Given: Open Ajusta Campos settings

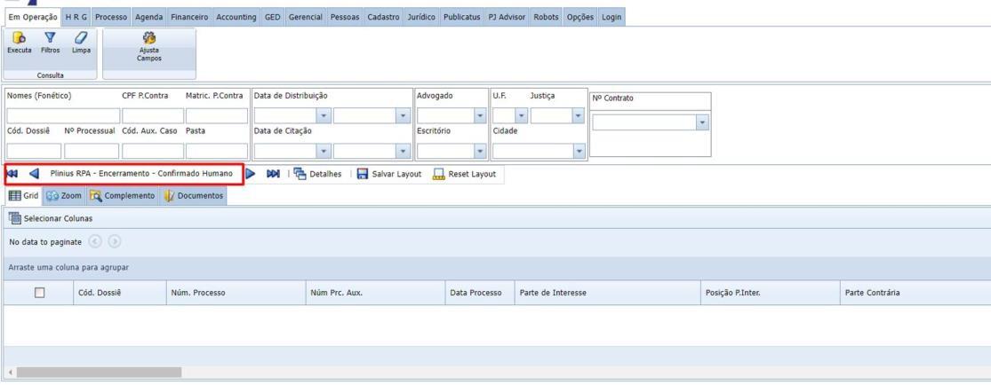Looking at the screenshot, I should [x=149, y=47].
